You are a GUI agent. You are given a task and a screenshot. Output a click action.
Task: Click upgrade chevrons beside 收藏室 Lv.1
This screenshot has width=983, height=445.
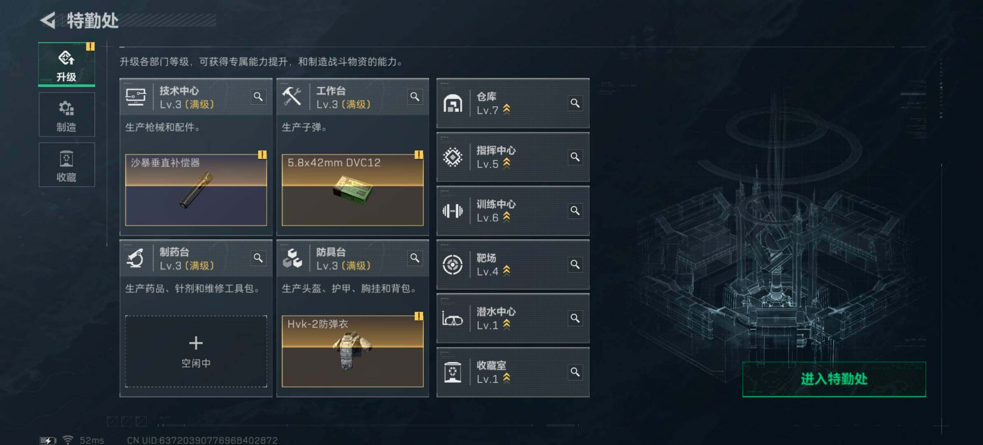pos(507,378)
